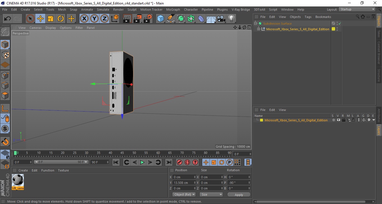Toggle Subdivision Surface enable checkmark
The height and width of the screenshot is (204, 382).
(x=340, y=24)
